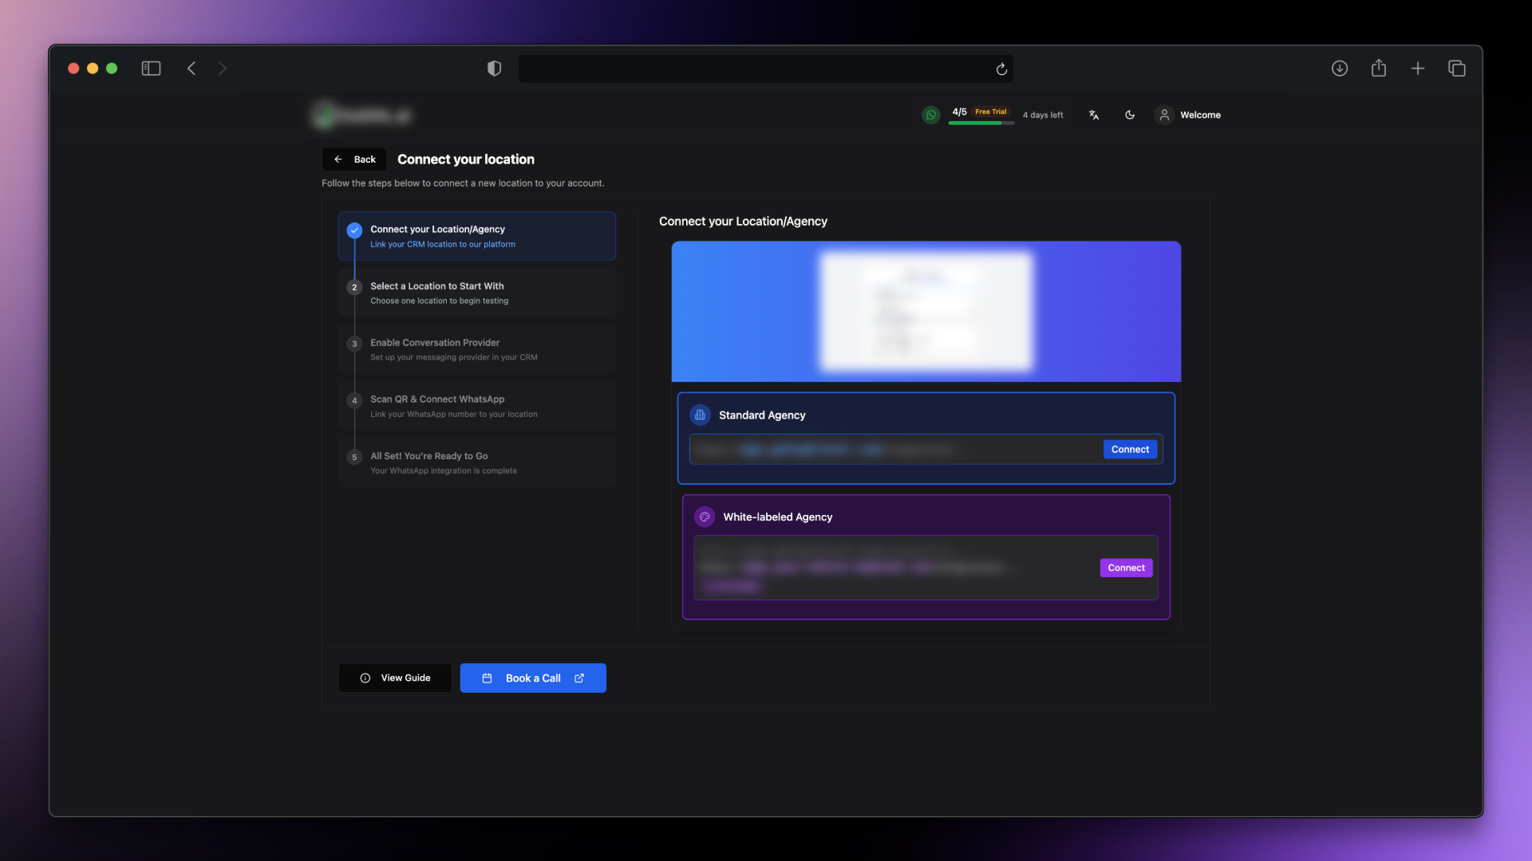The width and height of the screenshot is (1532, 861).
Task: Click the WhatsApp status icon
Action: tap(930, 115)
